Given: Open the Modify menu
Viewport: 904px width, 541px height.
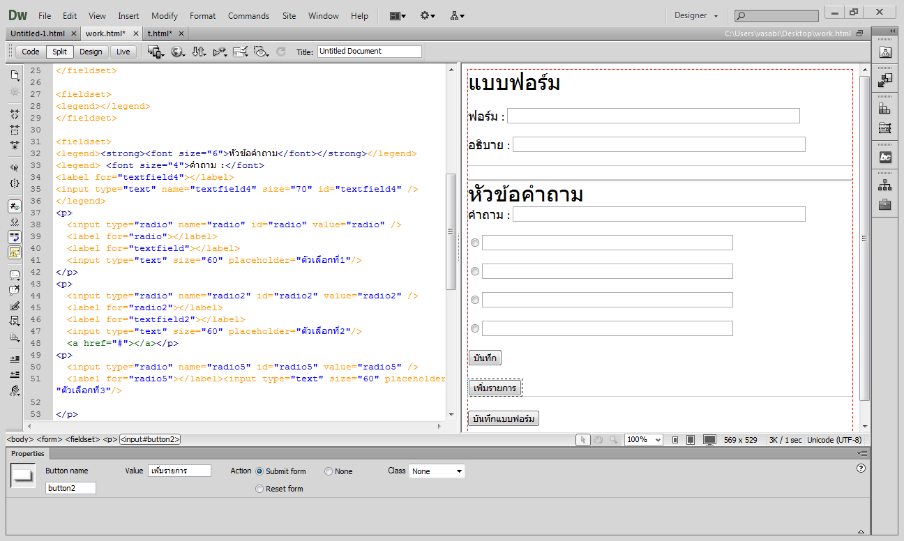Looking at the screenshot, I should [165, 15].
